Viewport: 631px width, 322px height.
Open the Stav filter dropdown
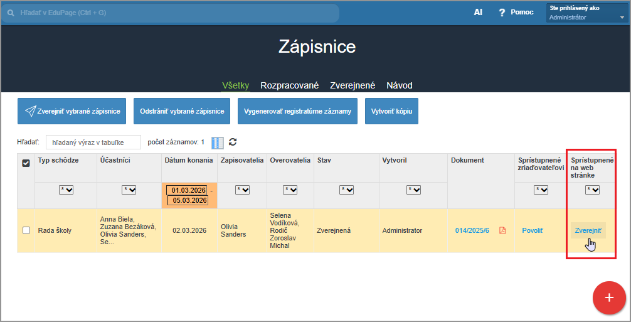(x=346, y=190)
